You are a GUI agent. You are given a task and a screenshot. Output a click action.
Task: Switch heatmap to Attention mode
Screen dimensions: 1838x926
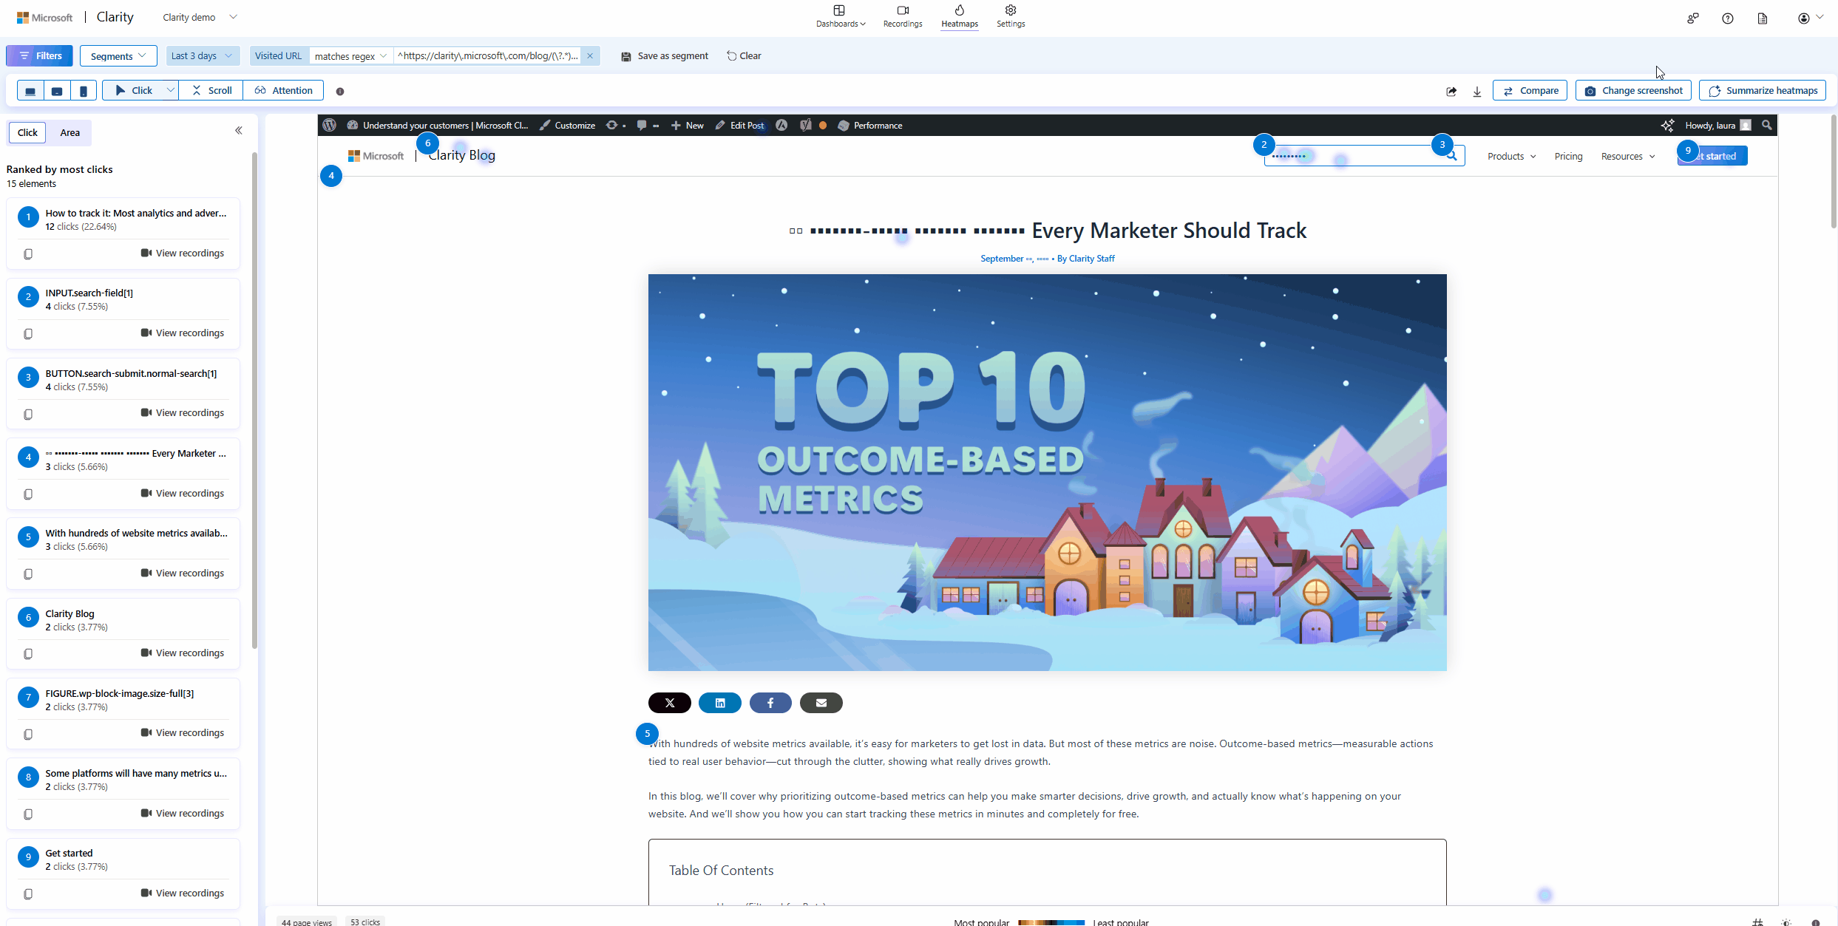point(284,91)
